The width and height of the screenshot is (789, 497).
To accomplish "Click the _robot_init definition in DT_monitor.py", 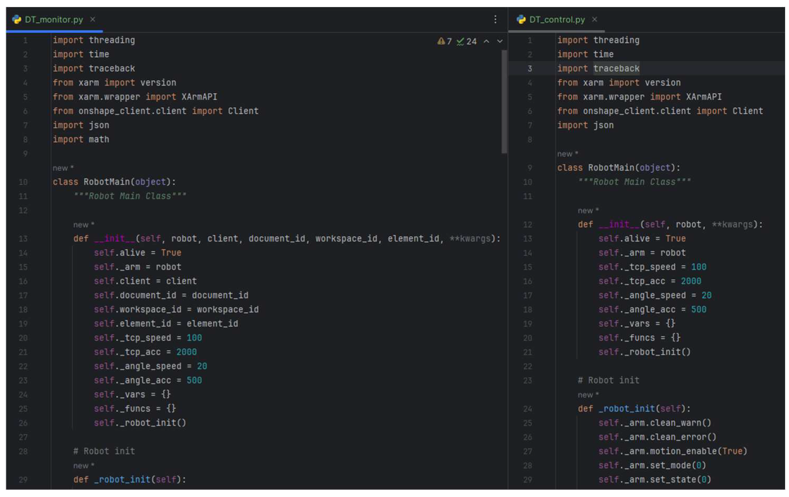I will (x=122, y=480).
